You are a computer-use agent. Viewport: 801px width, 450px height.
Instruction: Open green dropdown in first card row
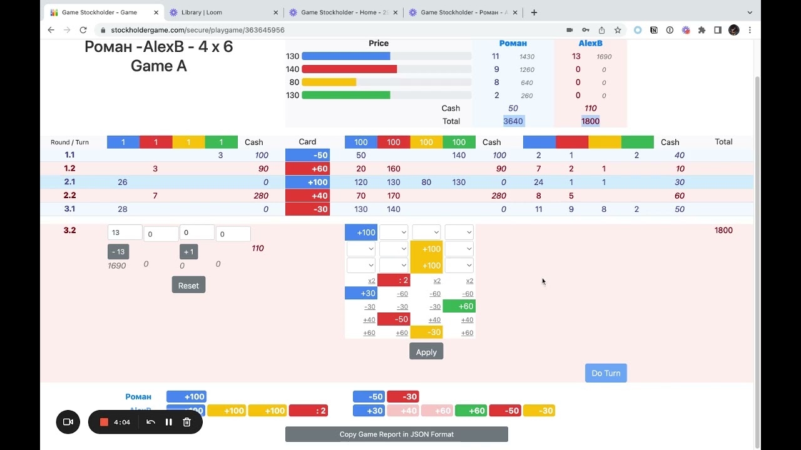click(x=459, y=232)
